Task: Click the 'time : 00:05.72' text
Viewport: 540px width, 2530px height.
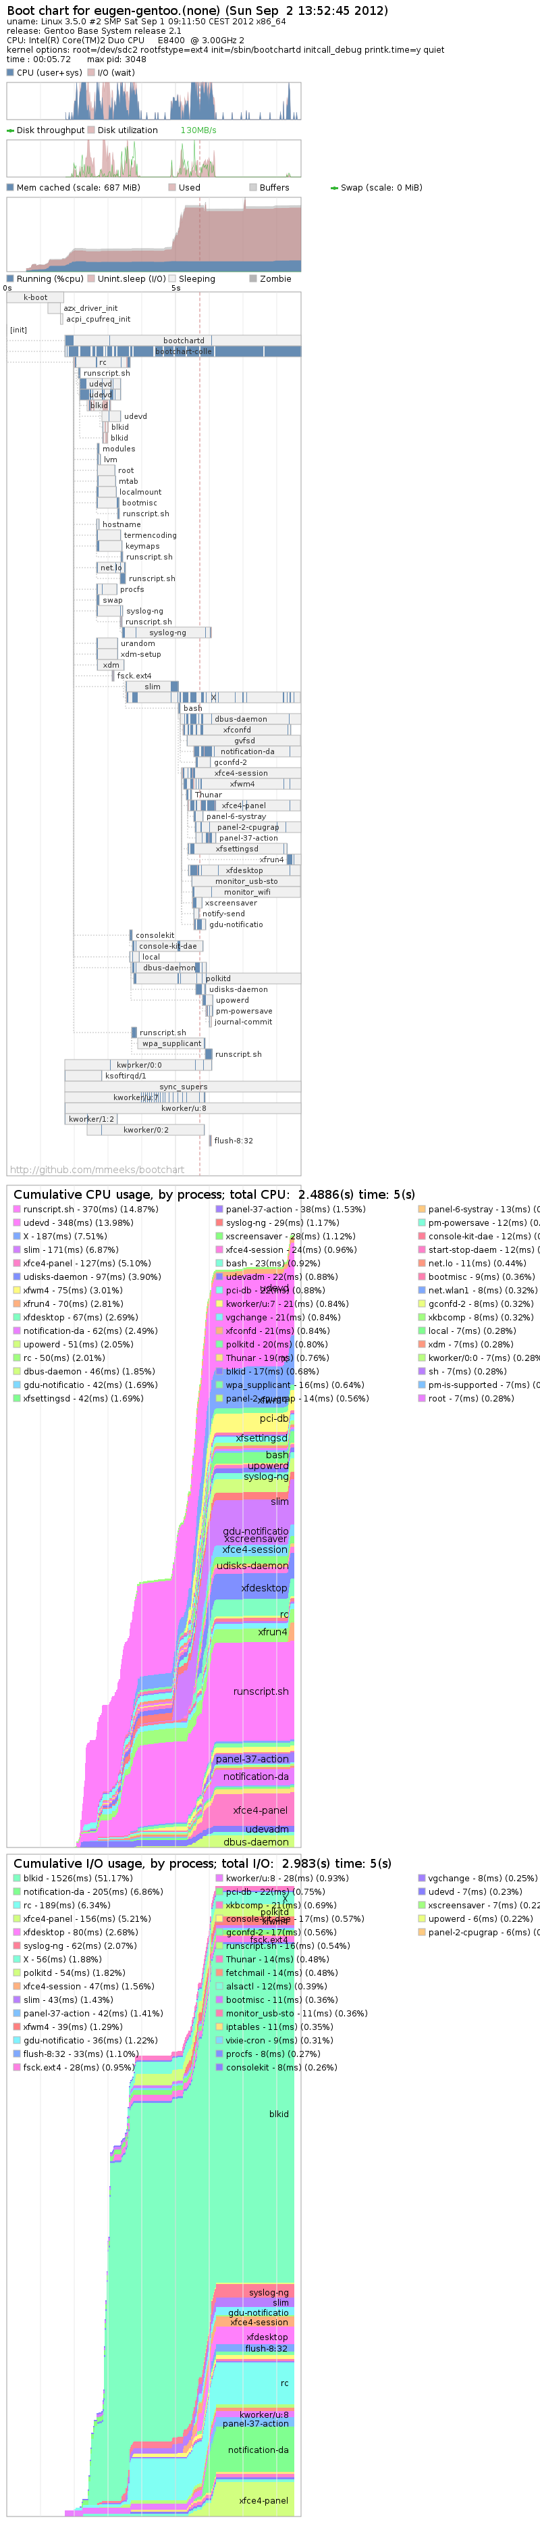Action: (38, 59)
